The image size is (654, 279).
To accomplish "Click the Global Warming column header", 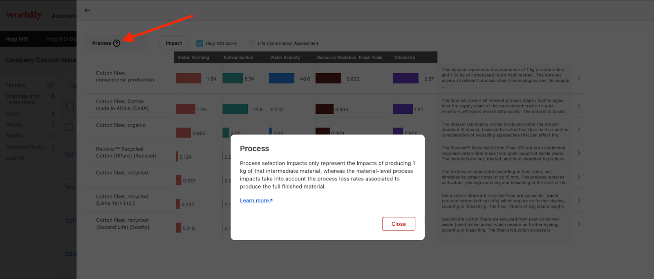I will click(x=193, y=57).
